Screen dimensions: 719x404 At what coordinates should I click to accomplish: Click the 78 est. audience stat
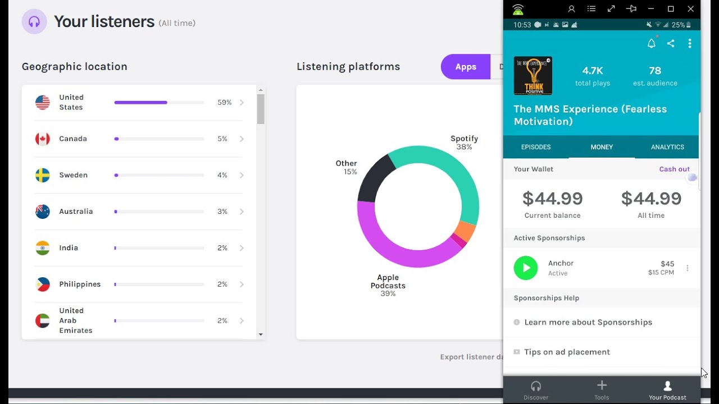point(655,76)
